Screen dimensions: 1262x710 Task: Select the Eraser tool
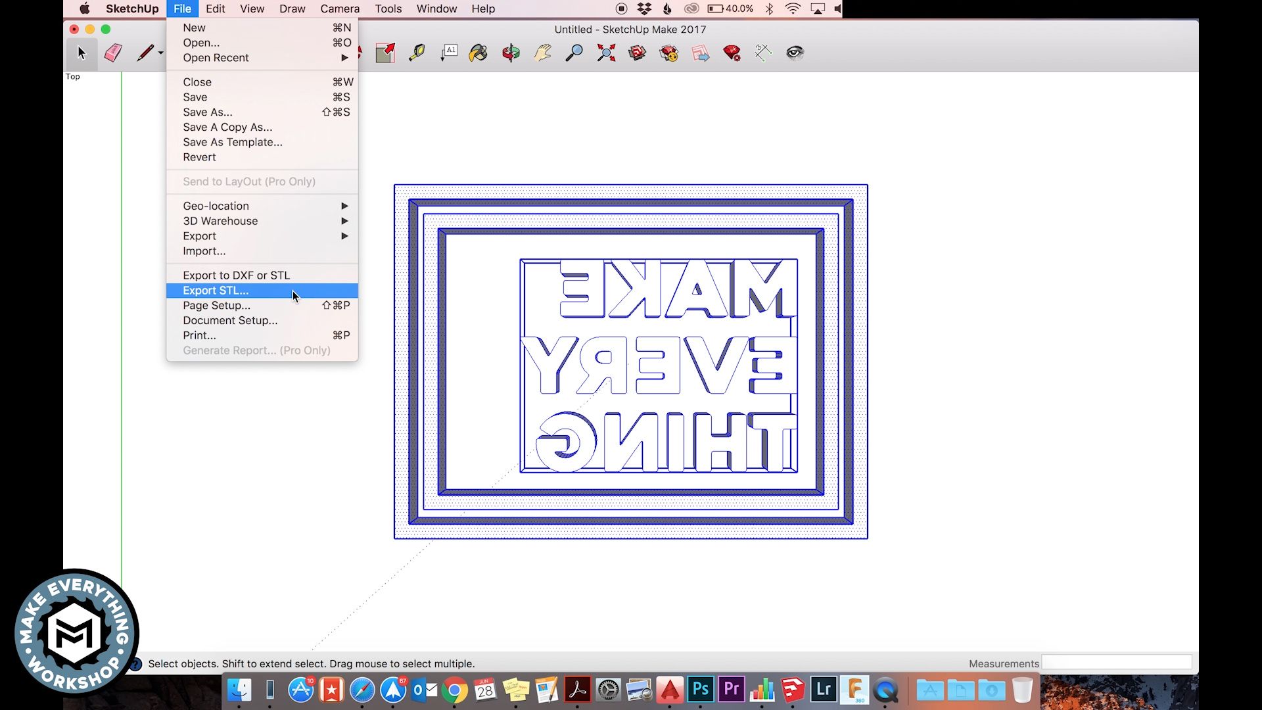point(113,53)
